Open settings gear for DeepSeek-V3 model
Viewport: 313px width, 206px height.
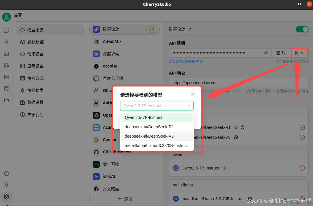(x=236, y=137)
